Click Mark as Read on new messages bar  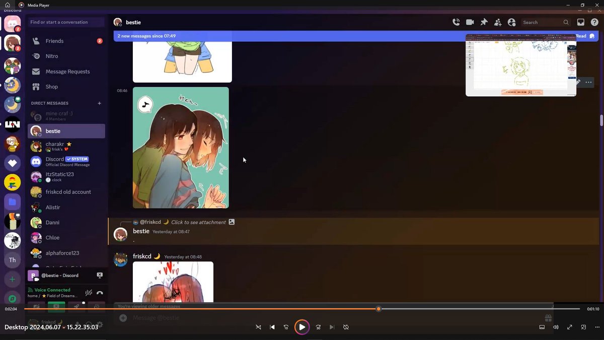pos(585,36)
